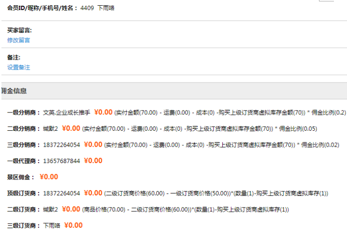Click the 佣金信息 section header
347x232 pixels.
point(14,91)
